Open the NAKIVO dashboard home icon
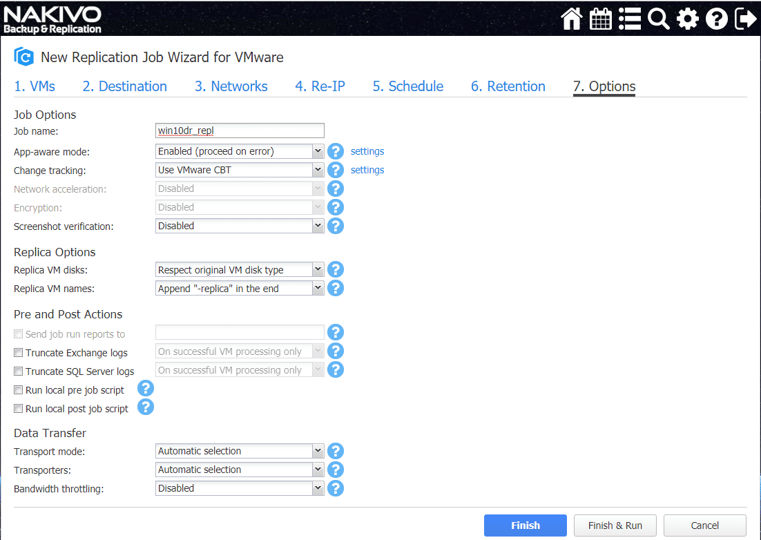The image size is (761, 540). point(571,18)
